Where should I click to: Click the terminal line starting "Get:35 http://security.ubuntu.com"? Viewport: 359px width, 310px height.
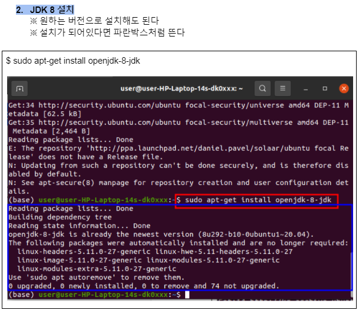pos(179,123)
